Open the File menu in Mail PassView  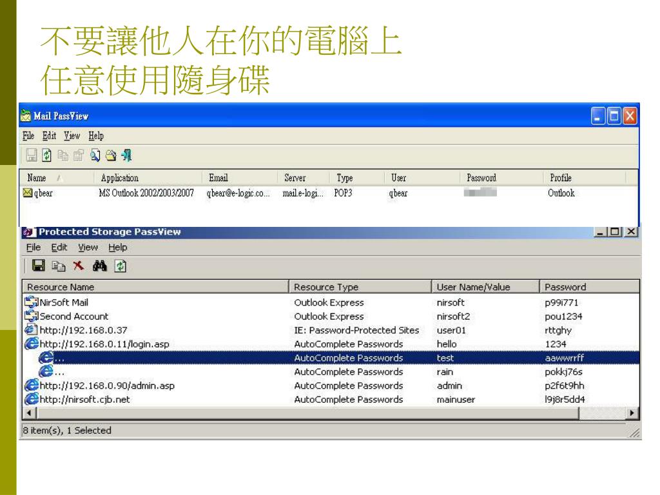point(28,135)
